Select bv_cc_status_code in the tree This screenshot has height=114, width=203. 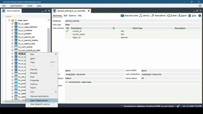point(27,44)
